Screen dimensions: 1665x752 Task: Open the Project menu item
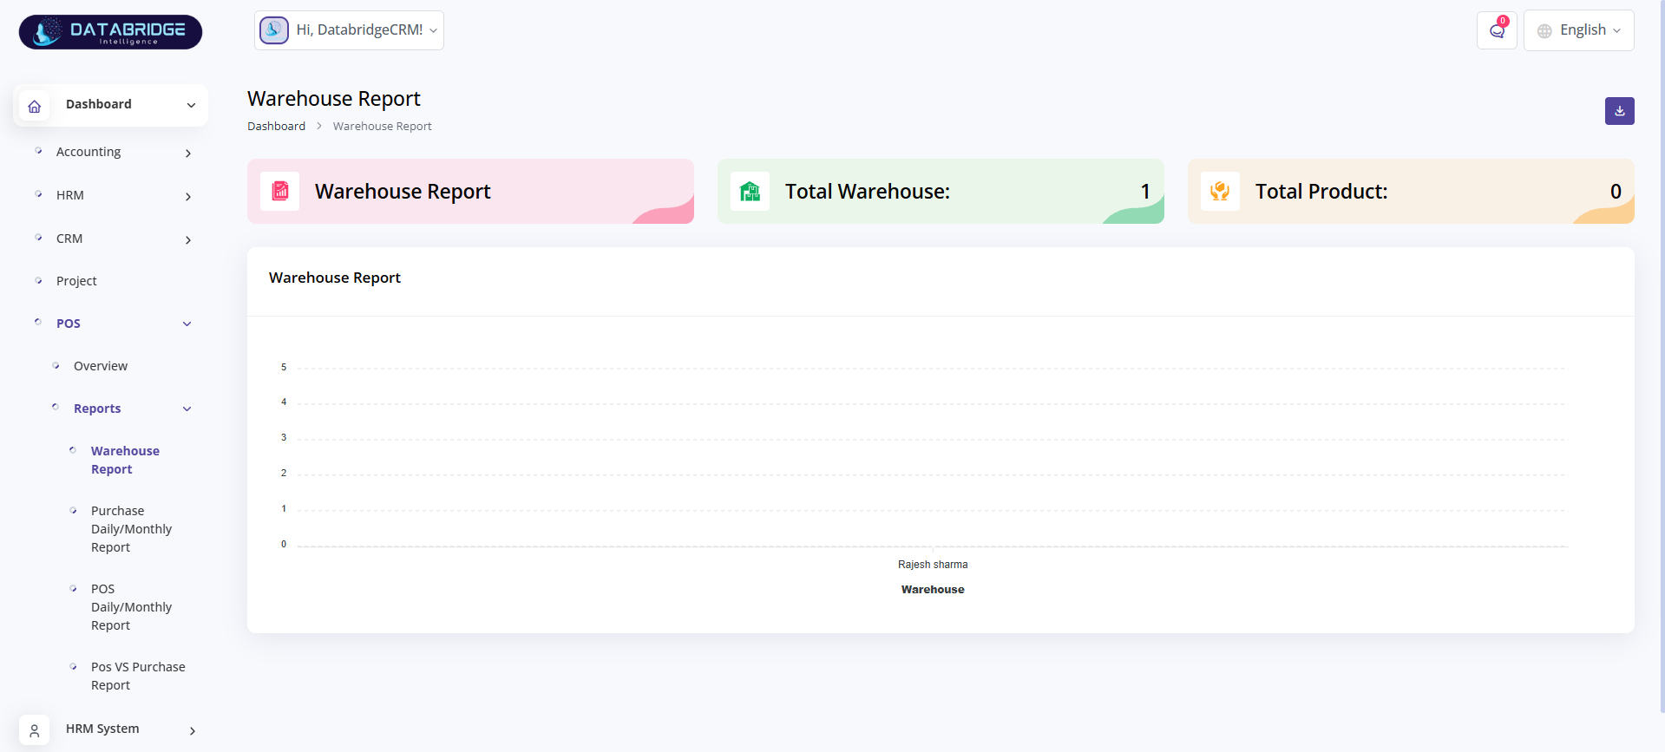(x=76, y=281)
